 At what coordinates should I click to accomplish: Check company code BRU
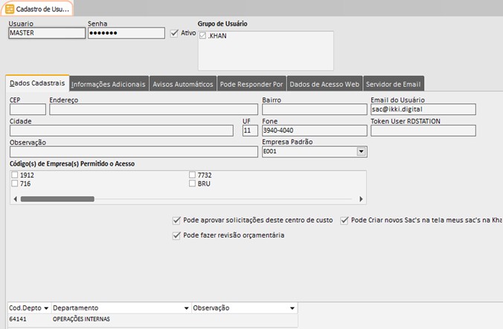point(192,183)
